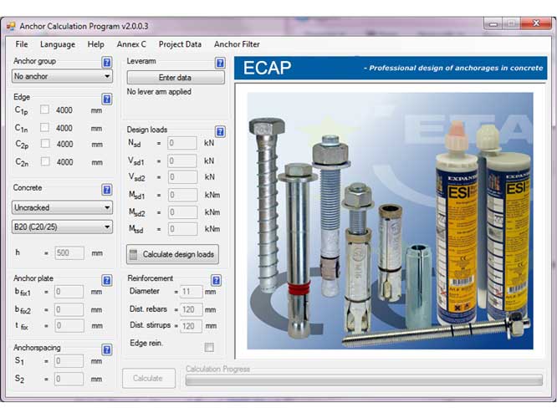Tick the C2n edge checkbox
The image size is (557, 418).
point(45,162)
